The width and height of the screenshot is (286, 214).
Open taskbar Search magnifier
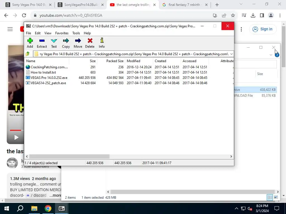20,208
